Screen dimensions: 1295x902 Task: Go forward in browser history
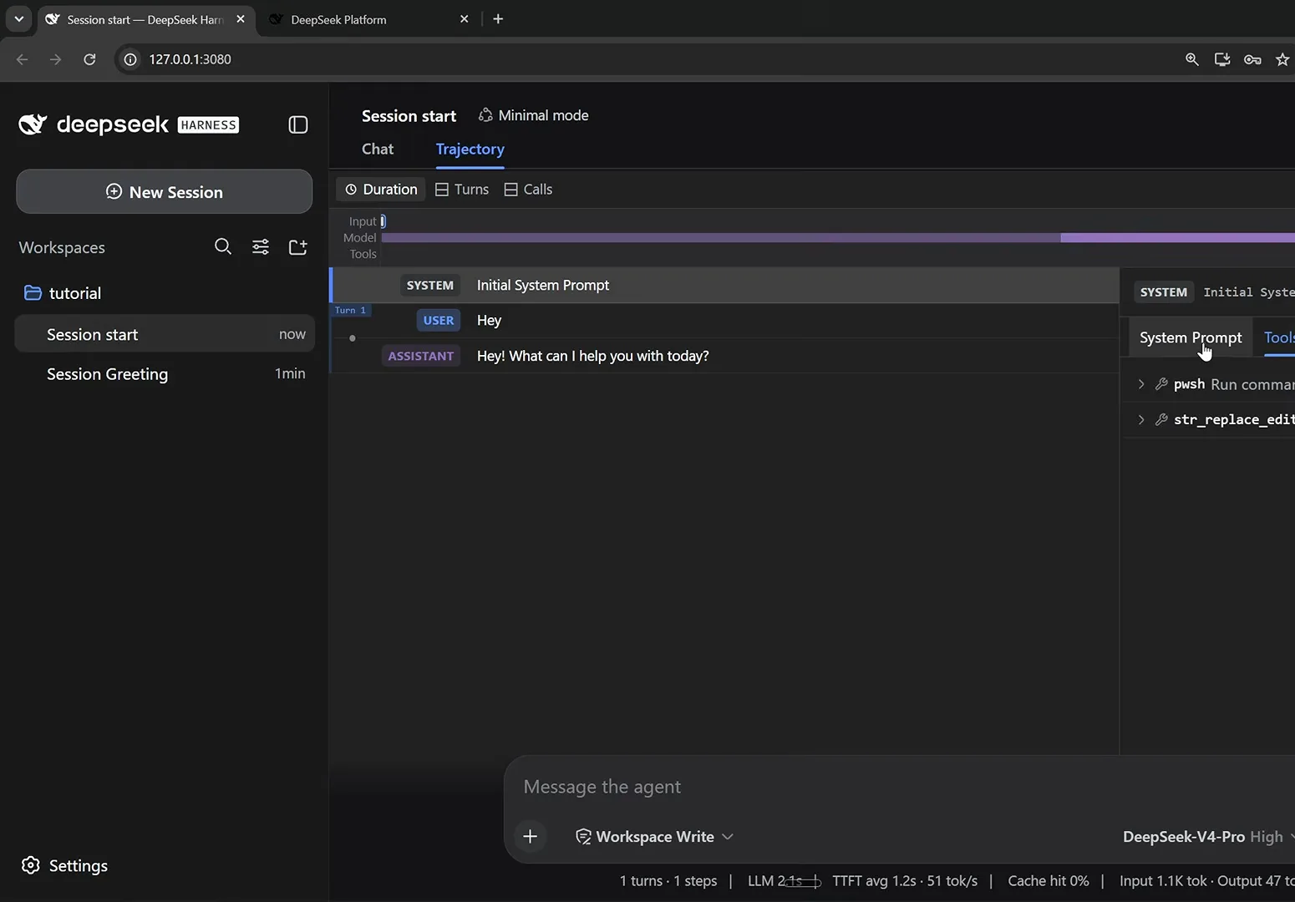[x=55, y=59]
